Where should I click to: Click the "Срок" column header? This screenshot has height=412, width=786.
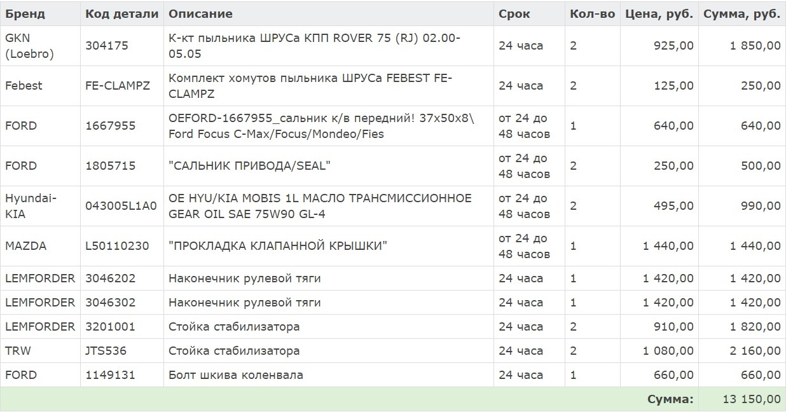tap(514, 13)
